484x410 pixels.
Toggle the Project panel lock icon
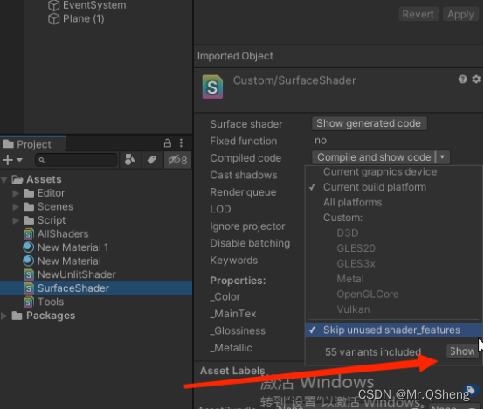click(167, 143)
